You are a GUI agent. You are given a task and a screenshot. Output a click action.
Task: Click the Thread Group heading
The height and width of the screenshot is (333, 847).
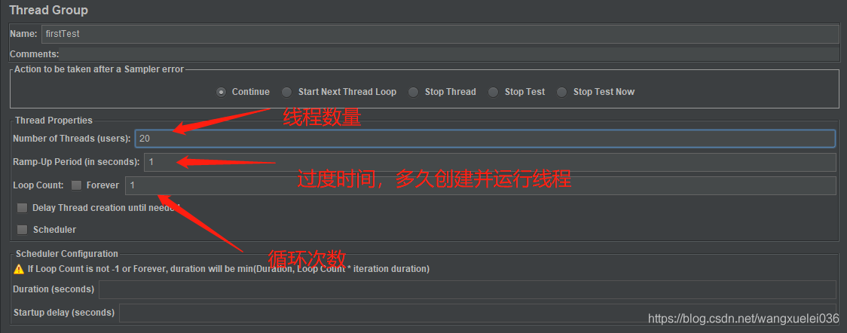pos(48,11)
